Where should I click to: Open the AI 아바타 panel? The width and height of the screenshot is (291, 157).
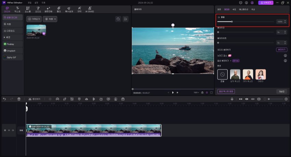[x=89, y=9]
